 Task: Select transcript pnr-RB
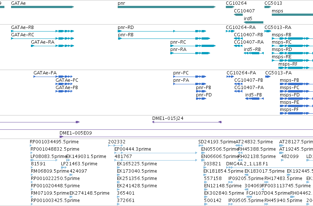(125, 35)
